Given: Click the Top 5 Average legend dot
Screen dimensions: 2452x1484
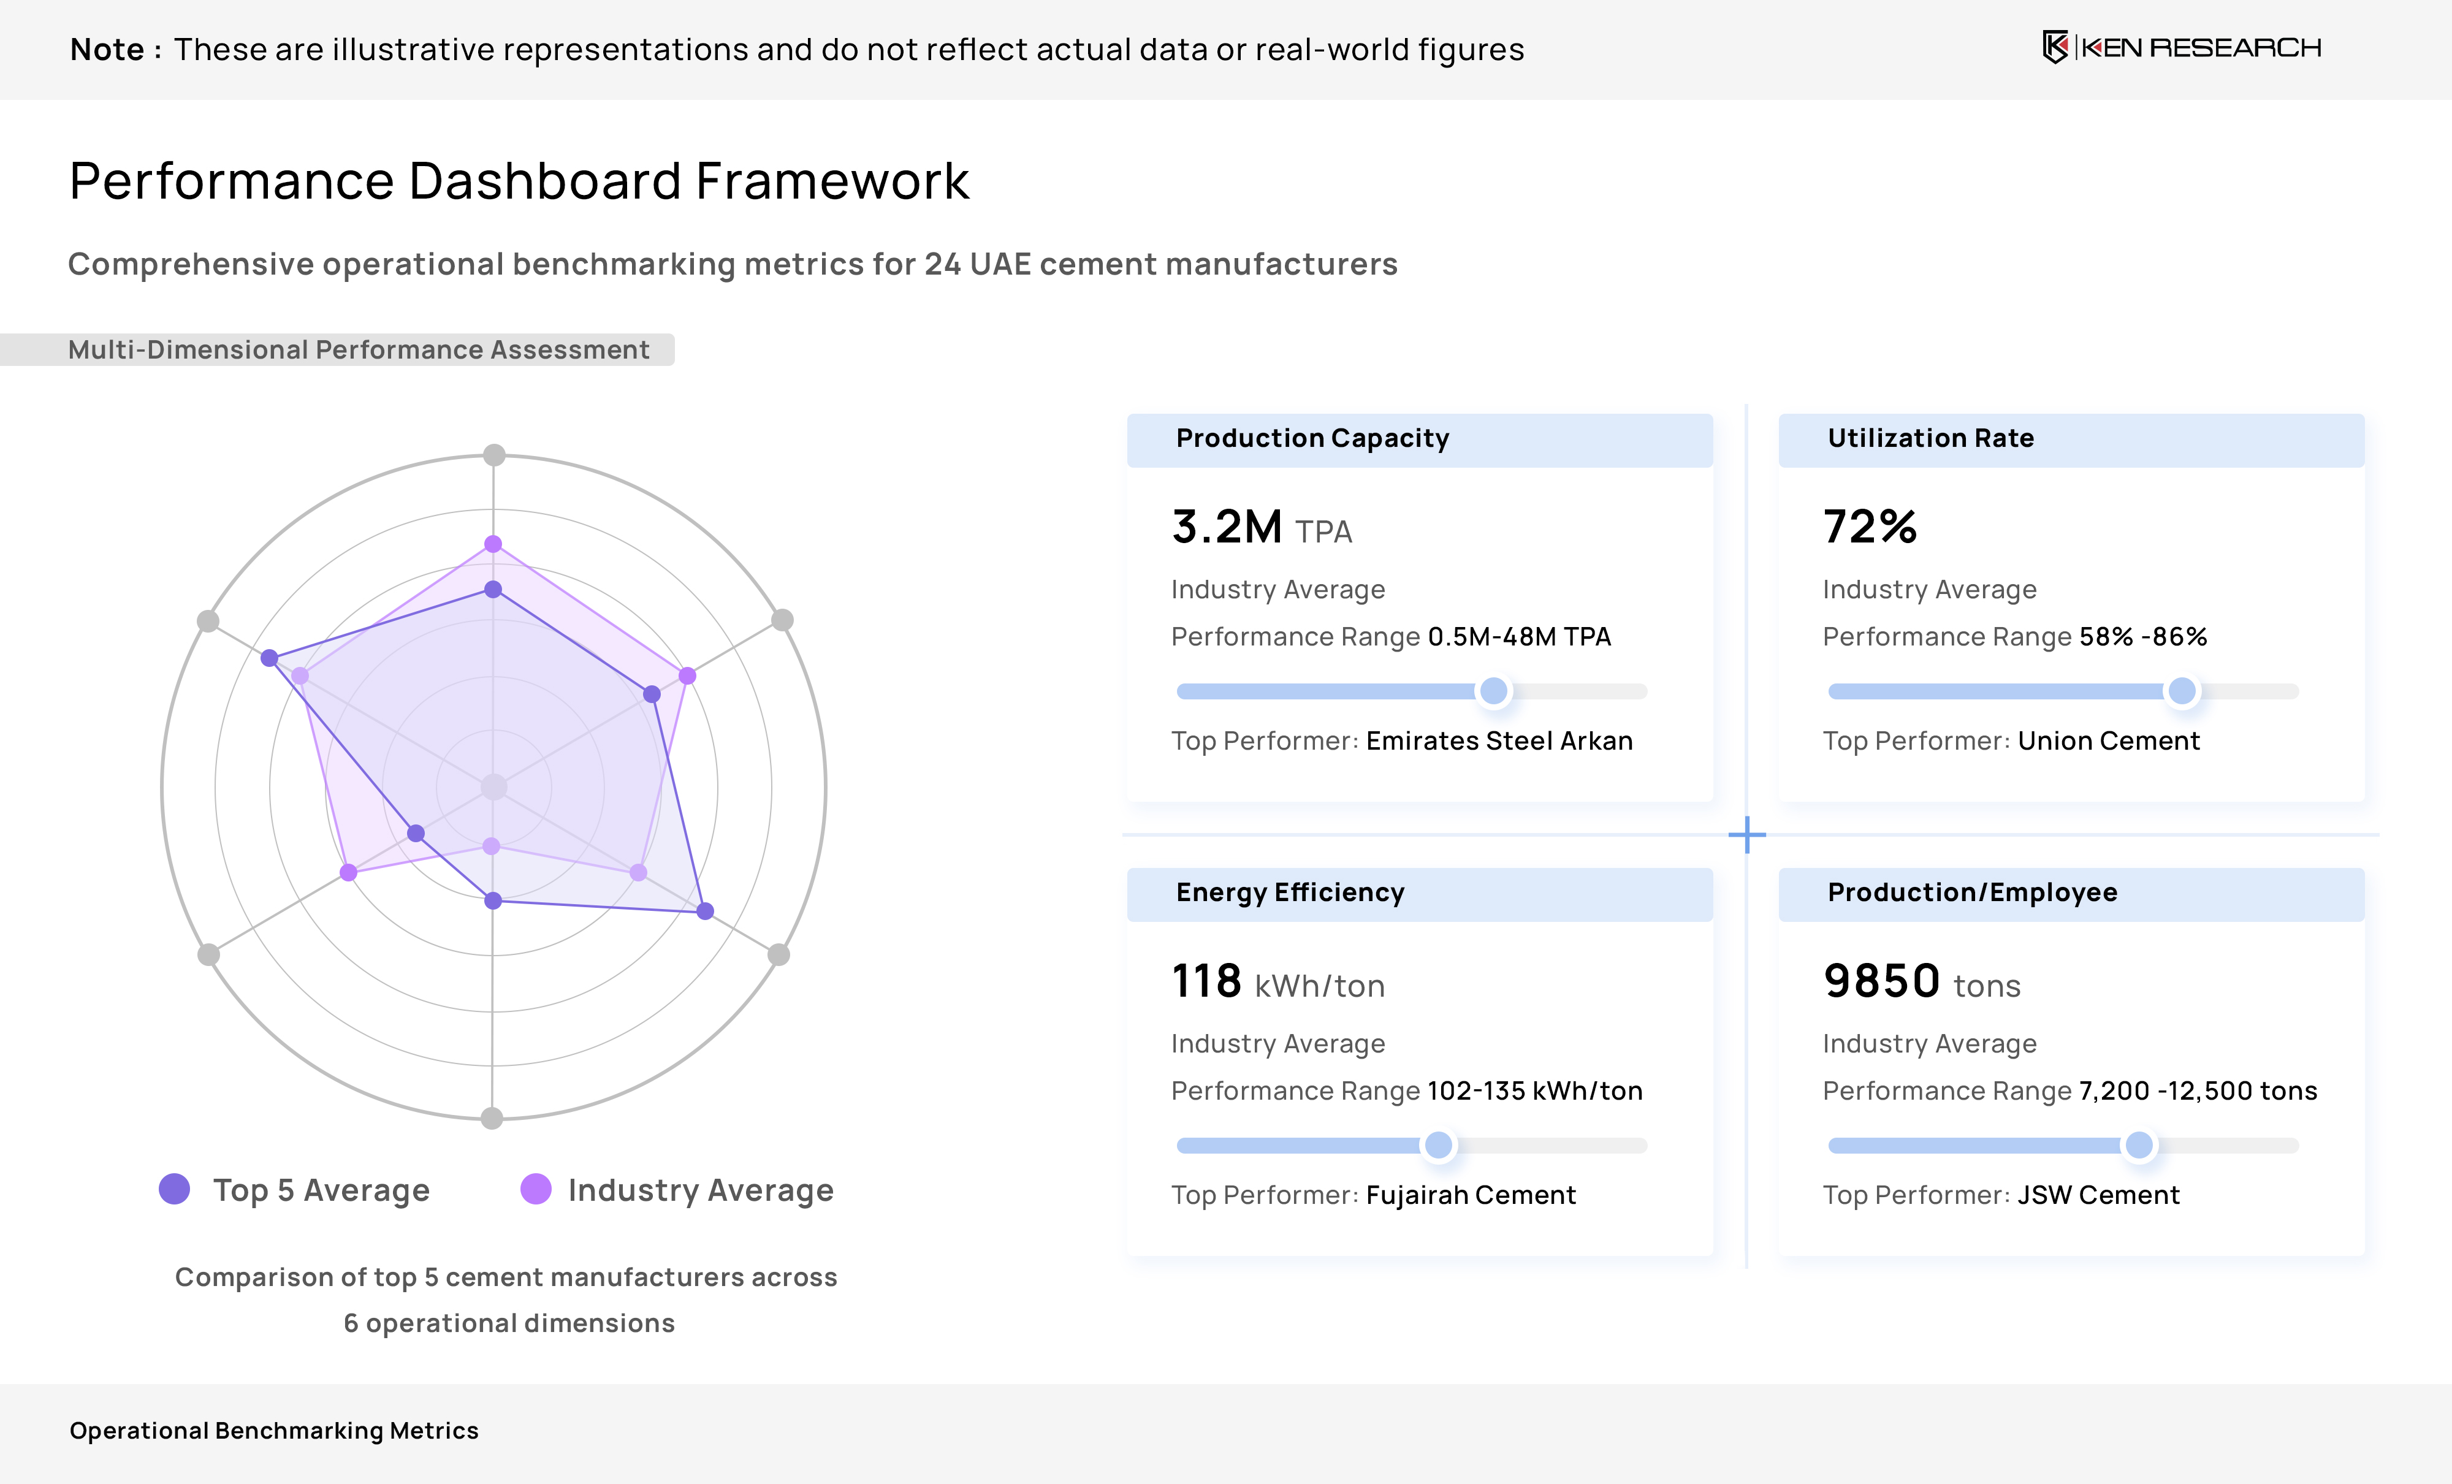Looking at the screenshot, I should (x=174, y=1189).
